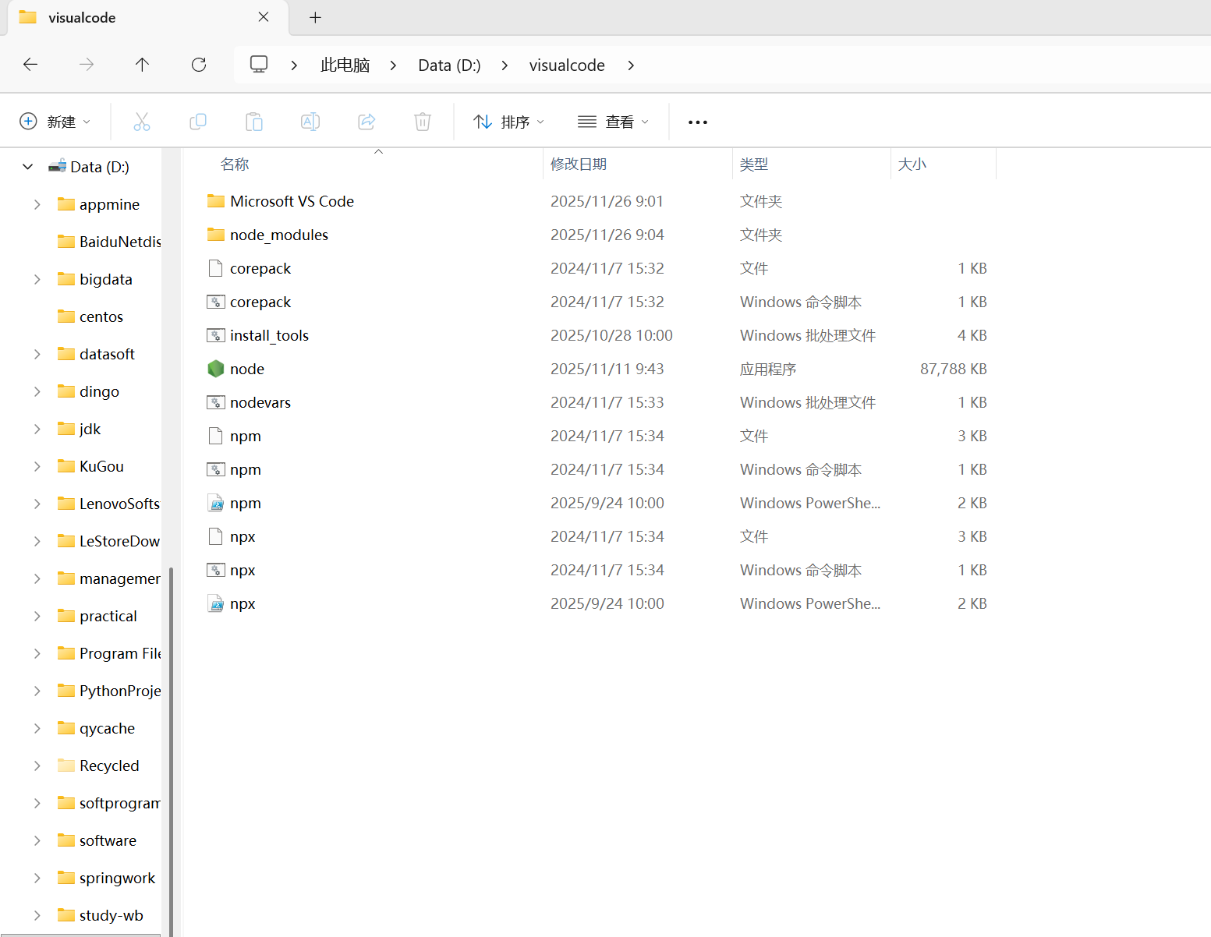Click visualcode in the address breadcrumb
Image resolution: width=1211 pixels, height=937 pixels.
[x=567, y=65]
